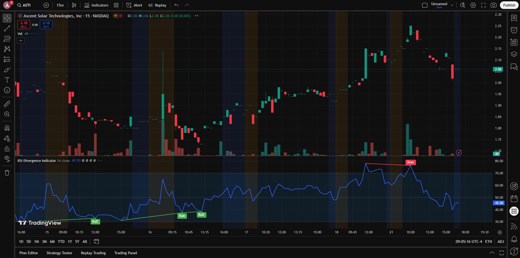
Task: Select the crosshair cursor tool
Action: (x=7, y=18)
